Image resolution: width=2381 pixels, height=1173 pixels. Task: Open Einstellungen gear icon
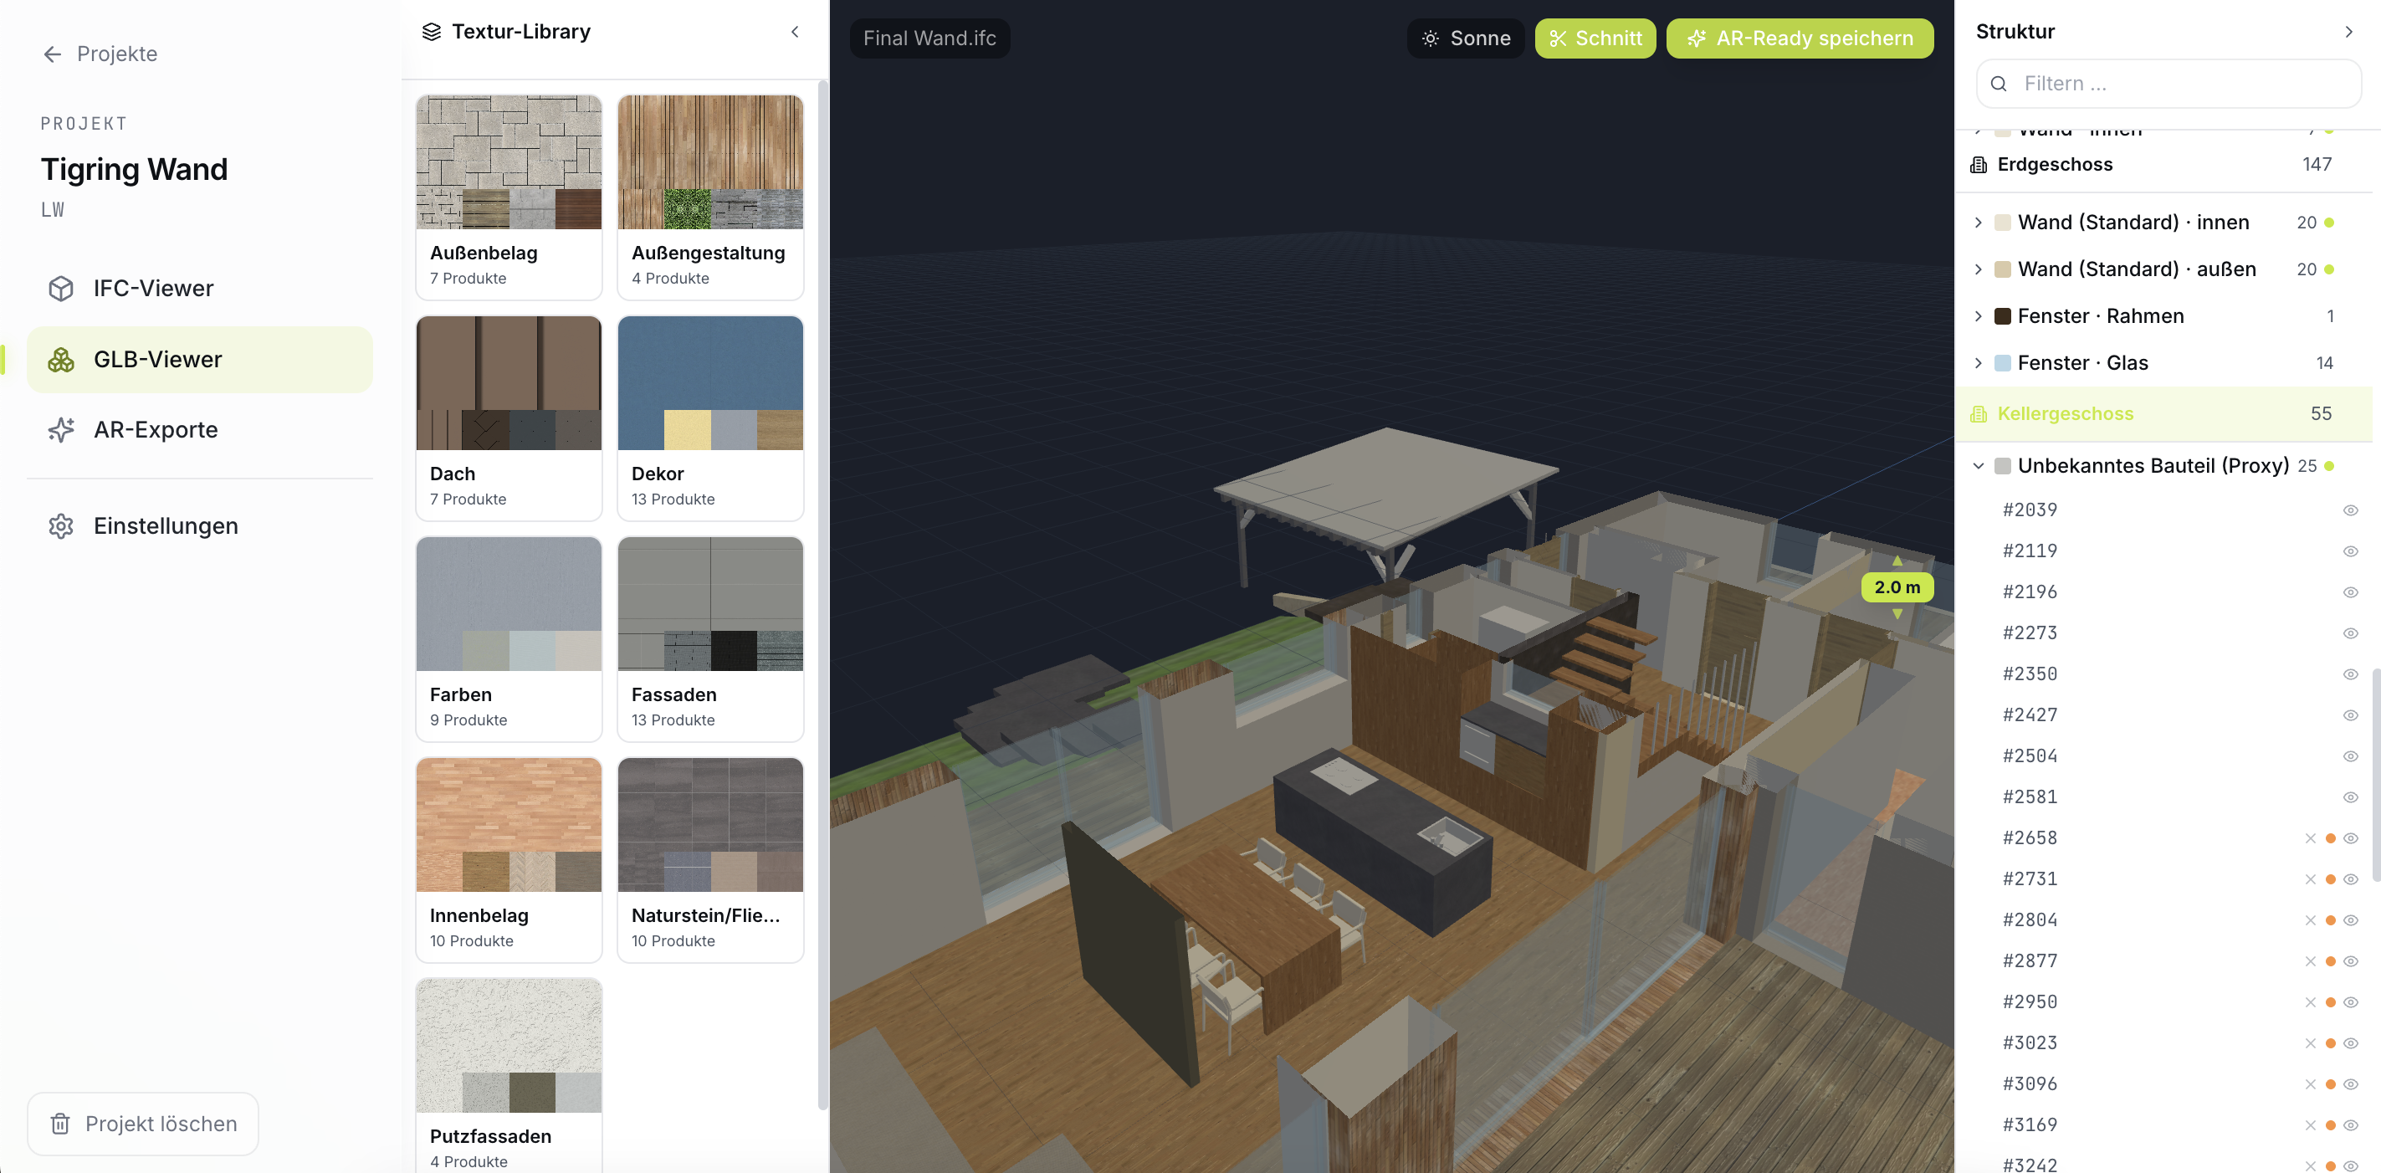pos(61,526)
